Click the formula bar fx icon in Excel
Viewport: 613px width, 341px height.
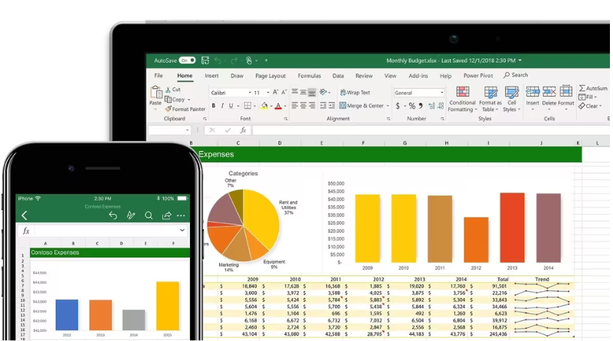pos(243,130)
